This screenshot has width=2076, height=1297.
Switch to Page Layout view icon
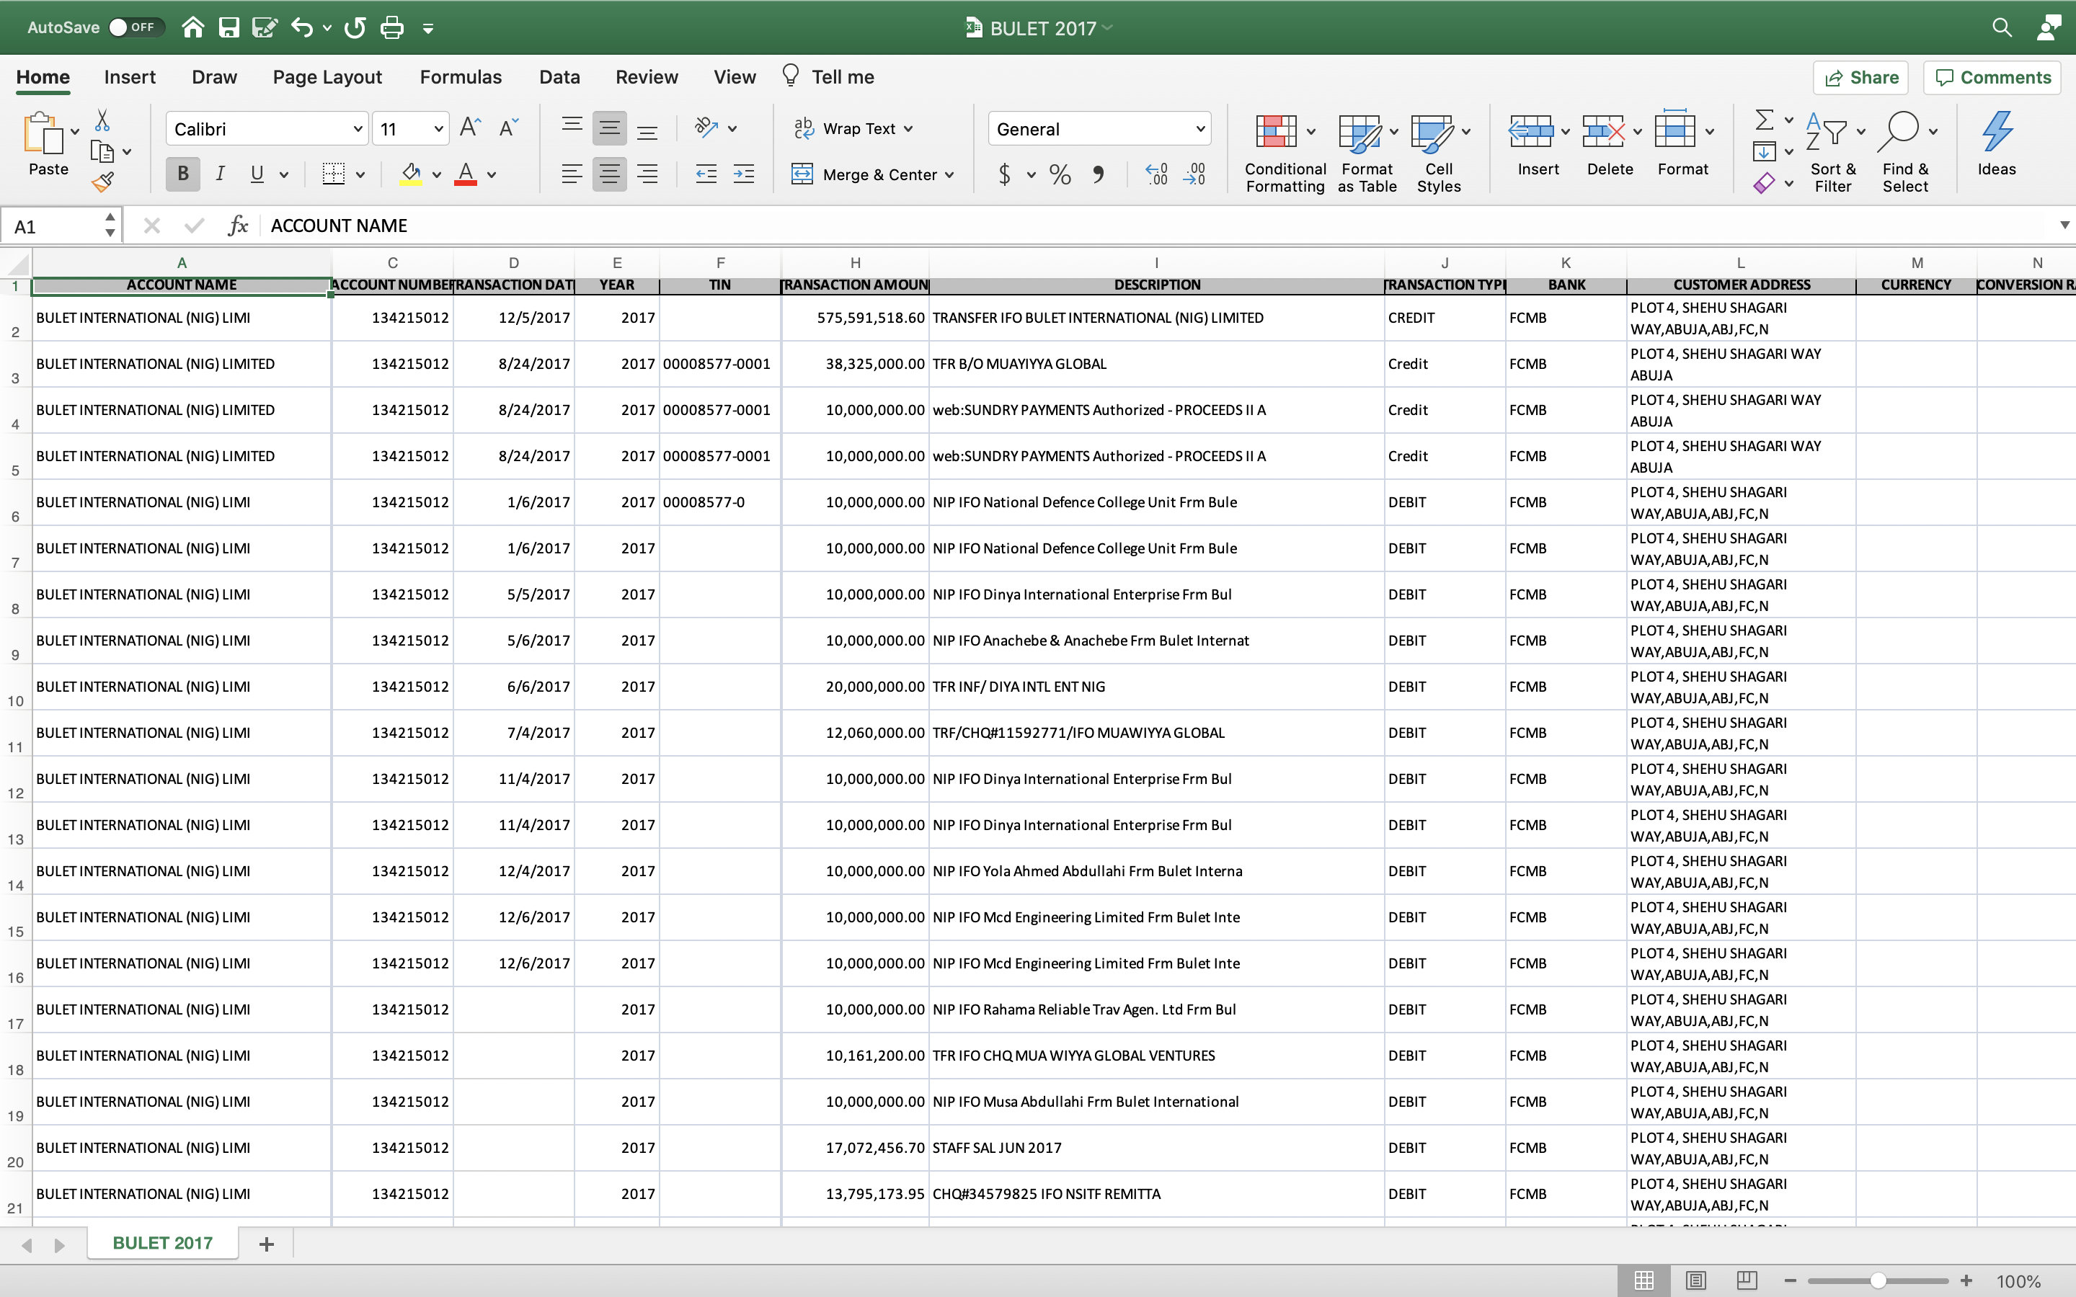coord(1696,1280)
